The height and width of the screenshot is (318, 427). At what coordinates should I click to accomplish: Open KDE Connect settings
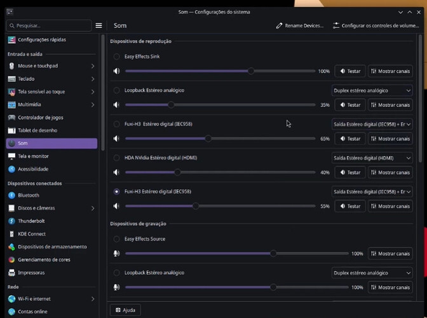[x=32, y=234]
